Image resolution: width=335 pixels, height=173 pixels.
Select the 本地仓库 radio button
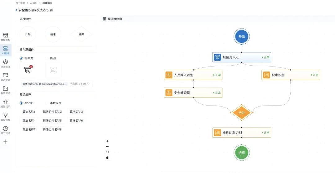47,103
